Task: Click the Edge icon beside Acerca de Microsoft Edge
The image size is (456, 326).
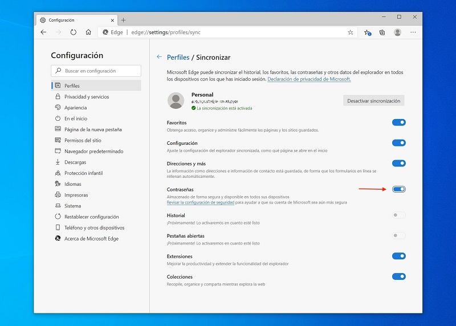Action: [58, 238]
